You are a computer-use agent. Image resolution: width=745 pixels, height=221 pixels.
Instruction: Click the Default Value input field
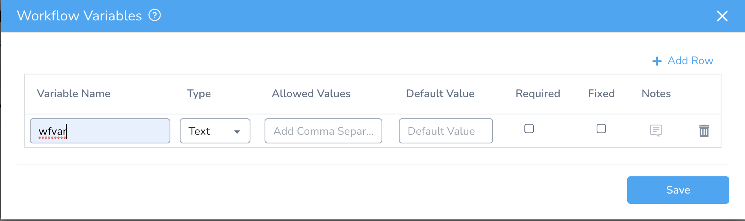pyautogui.click(x=446, y=131)
